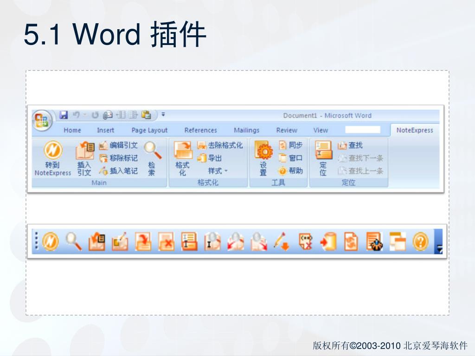
Task: Click 同步 in the 工具 group
Action: coord(291,145)
